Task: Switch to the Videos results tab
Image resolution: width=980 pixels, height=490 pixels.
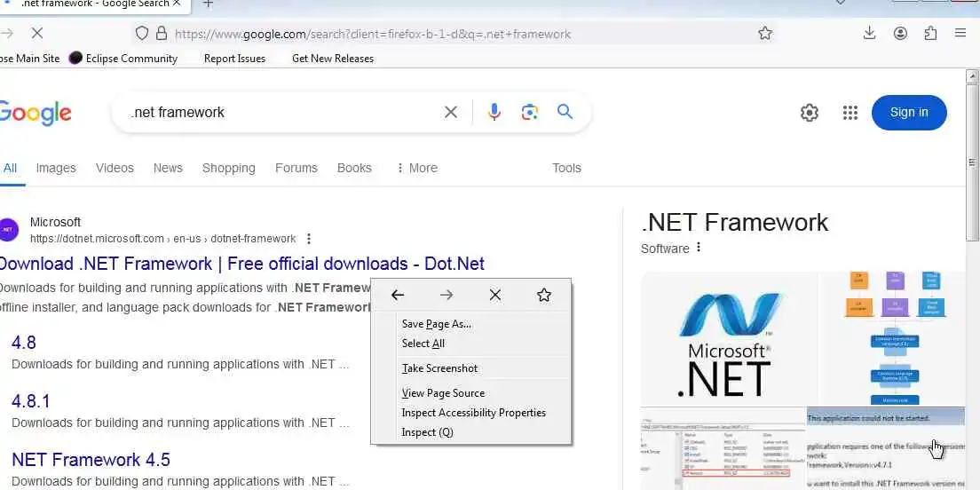Action: tap(115, 168)
